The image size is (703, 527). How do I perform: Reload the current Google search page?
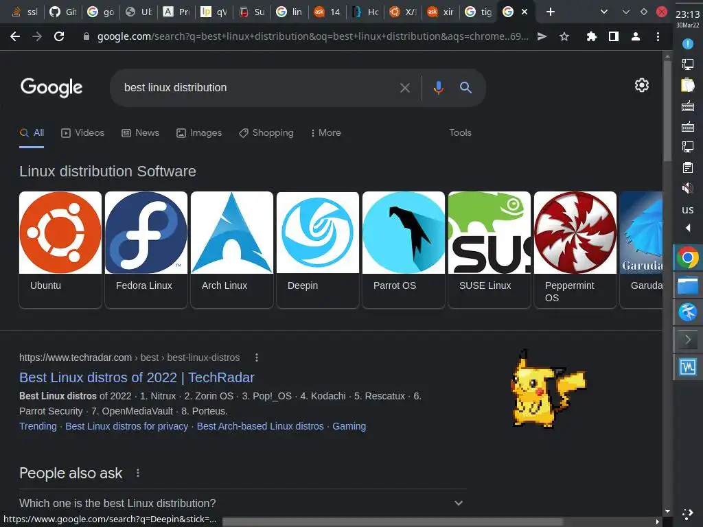click(x=59, y=37)
